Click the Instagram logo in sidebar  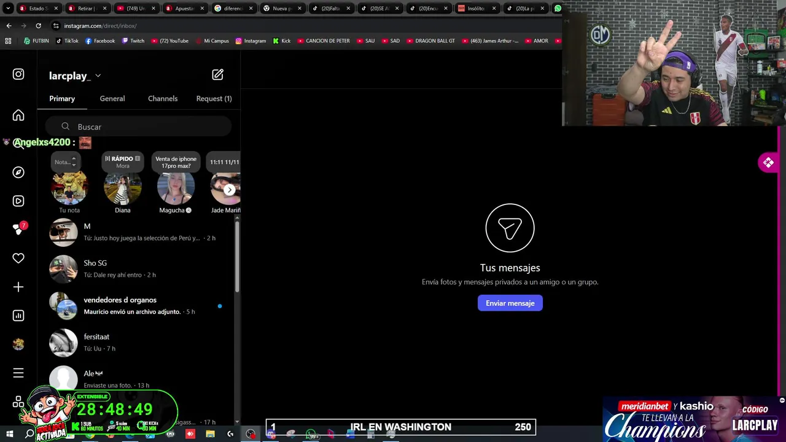click(18, 74)
